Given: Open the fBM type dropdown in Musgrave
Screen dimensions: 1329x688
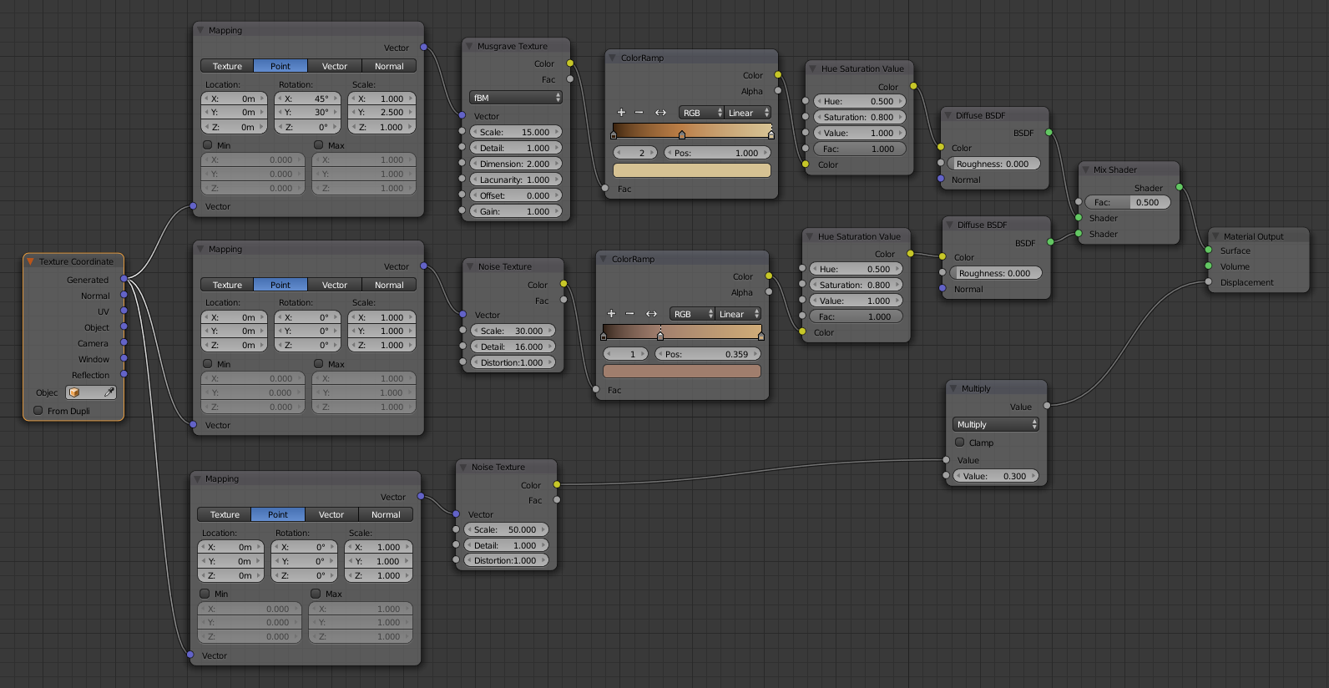Looking at the screenshot, I should pyautogui.click(x=516, y=98).
